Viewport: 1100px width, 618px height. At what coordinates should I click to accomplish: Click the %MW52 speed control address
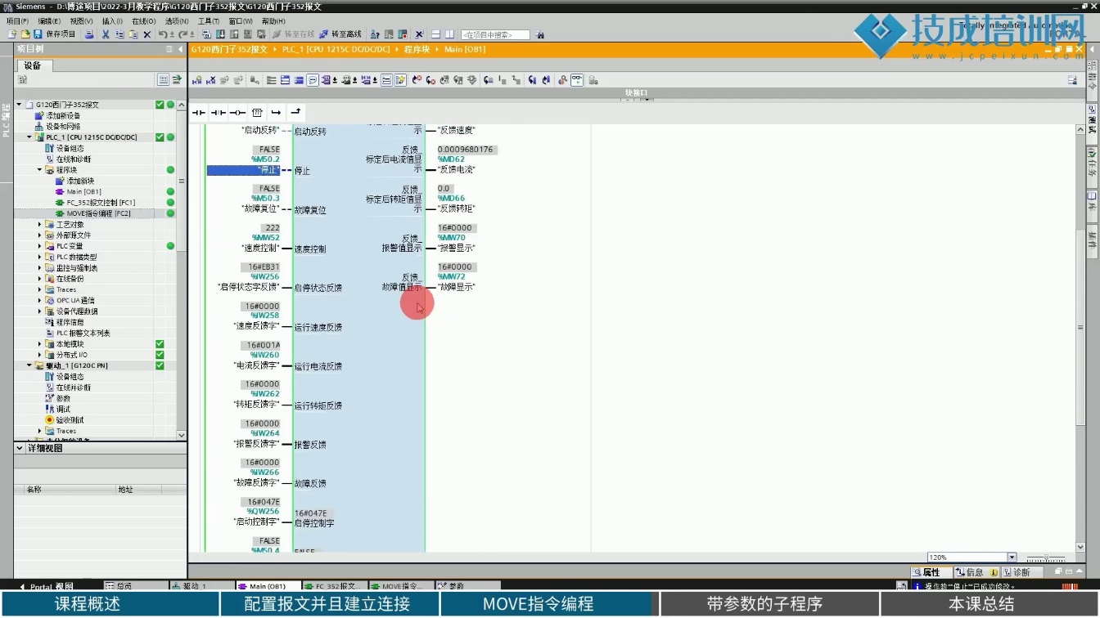click(x=265, y=238)
